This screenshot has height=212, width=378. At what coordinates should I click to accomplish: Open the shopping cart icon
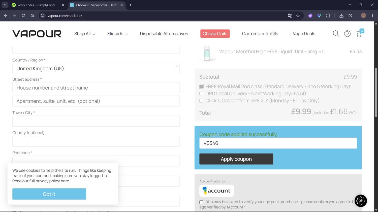point(359,33)
